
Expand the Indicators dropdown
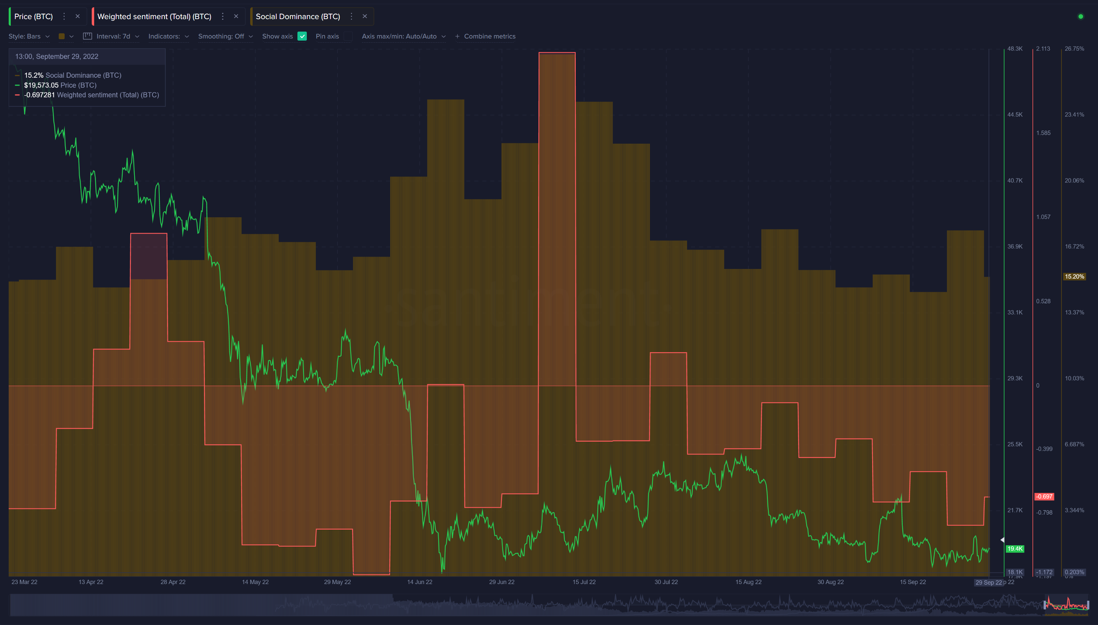(168, 36)
